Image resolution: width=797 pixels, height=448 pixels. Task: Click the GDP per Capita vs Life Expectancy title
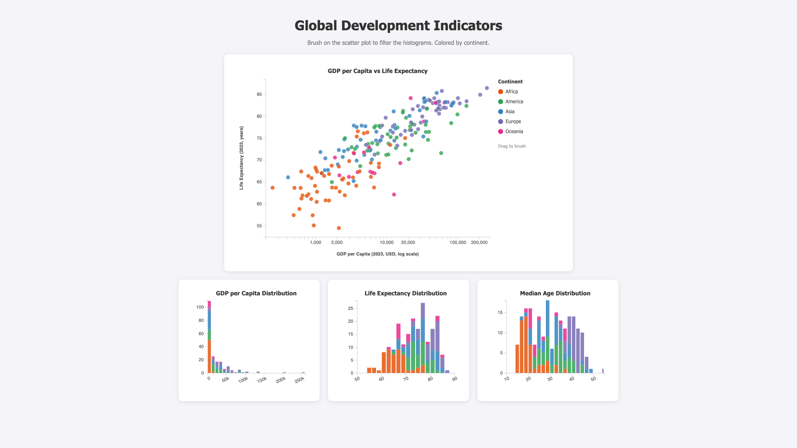tap(378, 71)
